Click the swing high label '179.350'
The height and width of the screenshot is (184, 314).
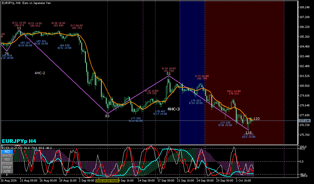pyautogui.click(x=151, y=93)
